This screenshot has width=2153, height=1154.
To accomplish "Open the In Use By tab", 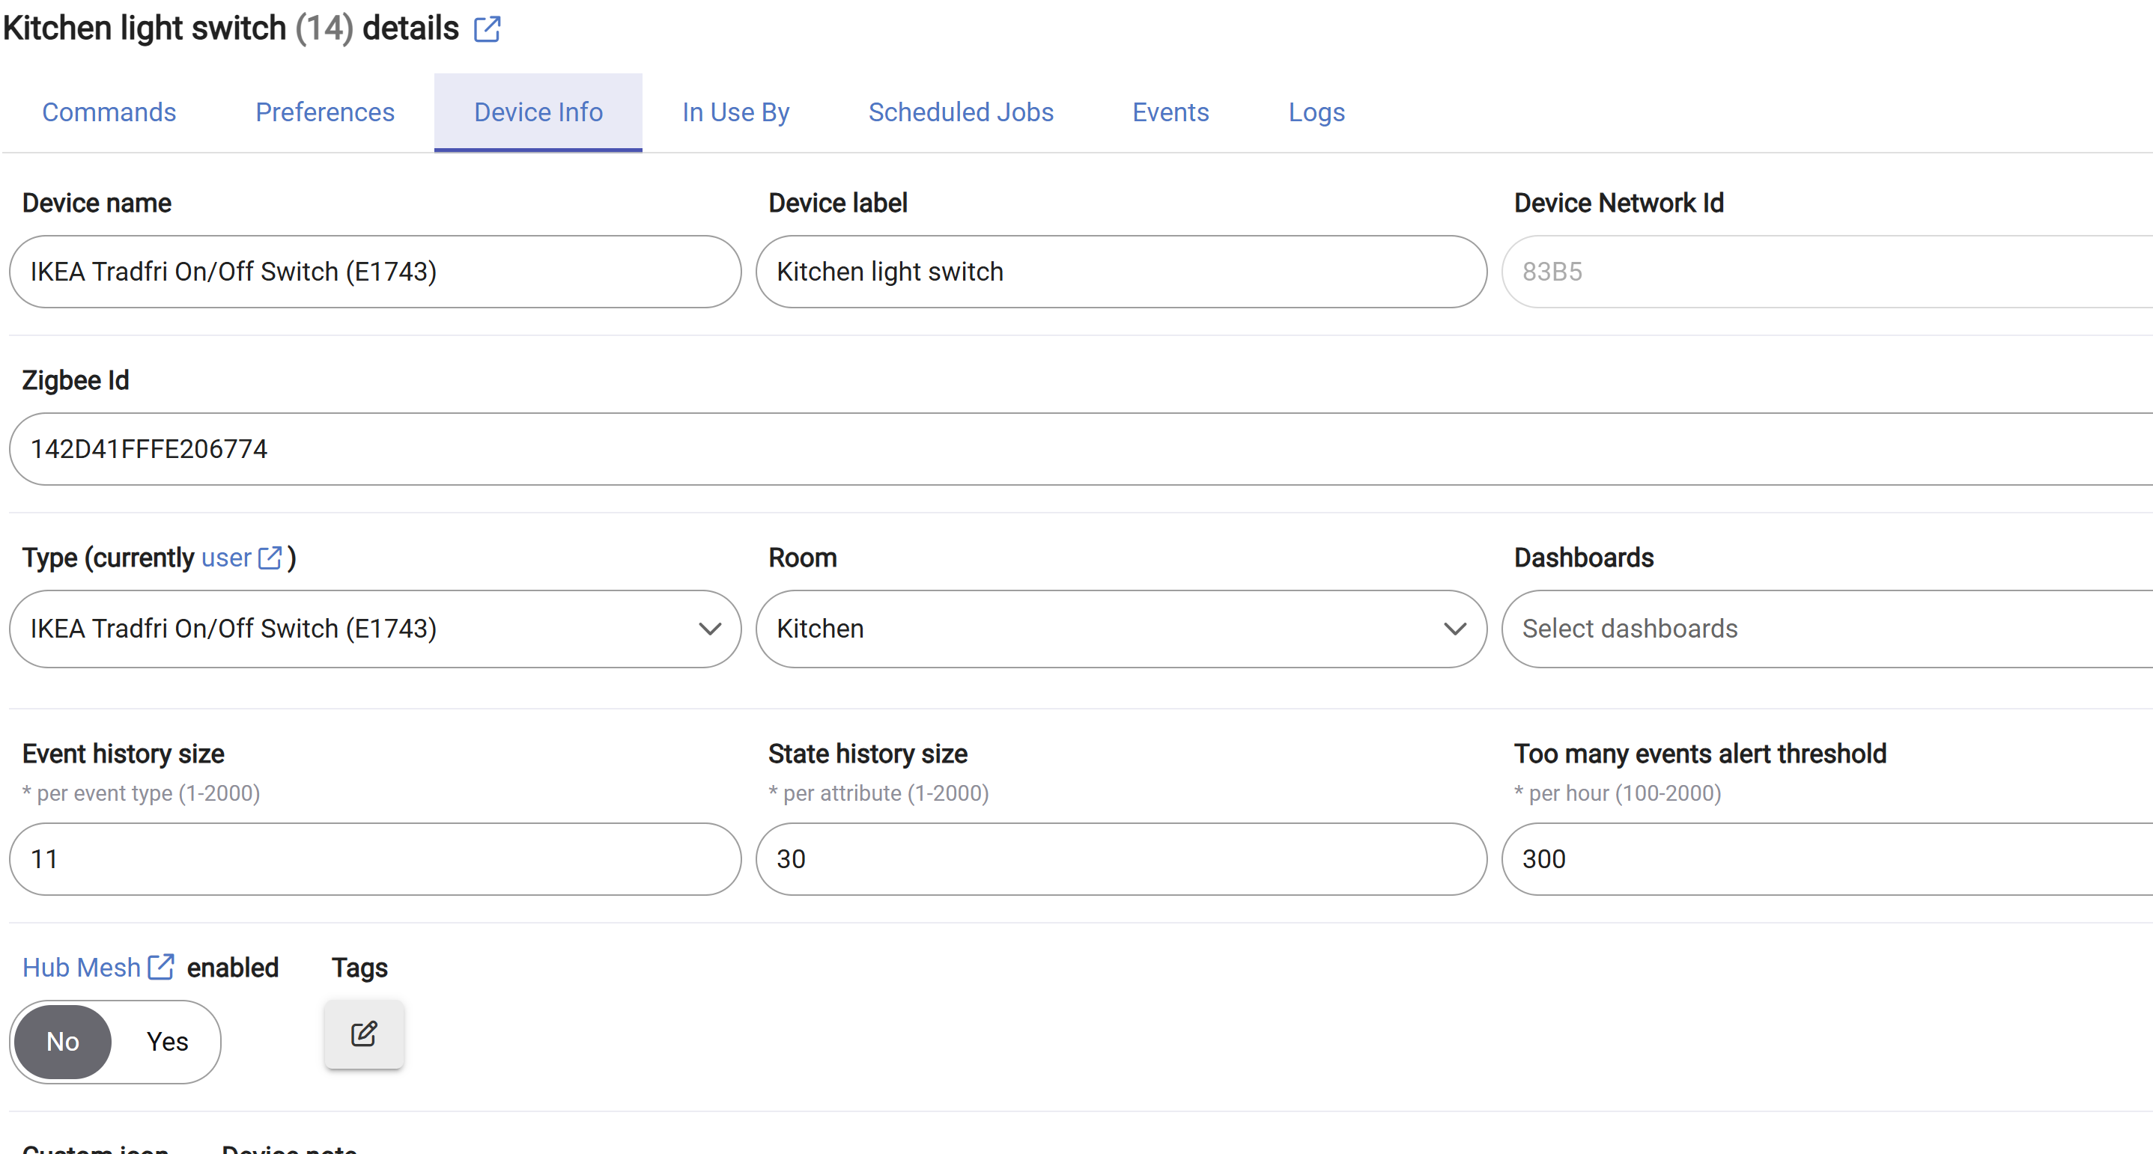I will (735, 112).
